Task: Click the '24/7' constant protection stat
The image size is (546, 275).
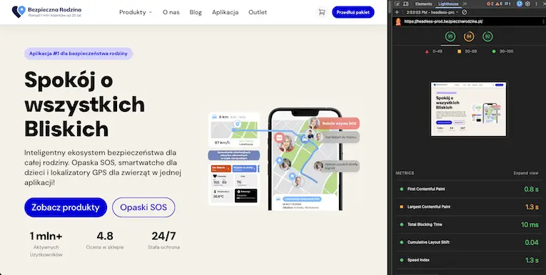Action: pos(163,241)
